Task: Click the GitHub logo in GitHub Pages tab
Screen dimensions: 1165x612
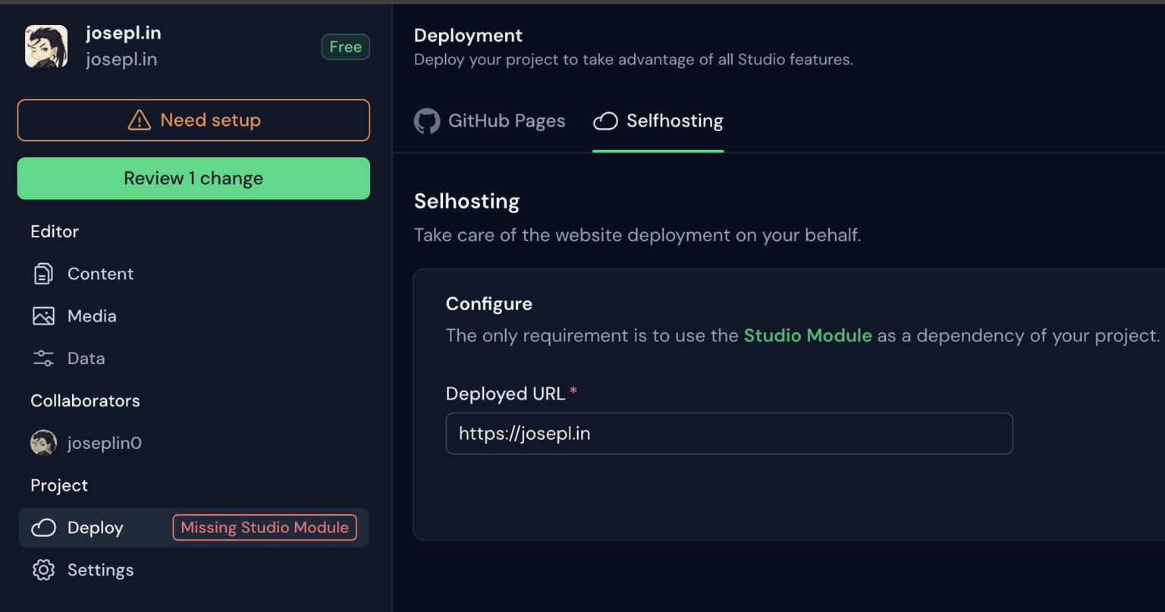Action: click(427, 121)
